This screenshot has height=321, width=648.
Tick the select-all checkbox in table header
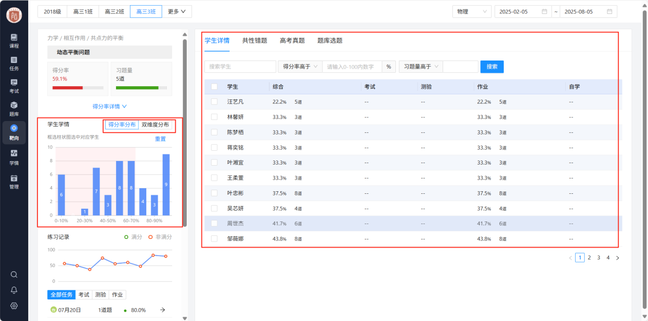[x=214, y=87]
